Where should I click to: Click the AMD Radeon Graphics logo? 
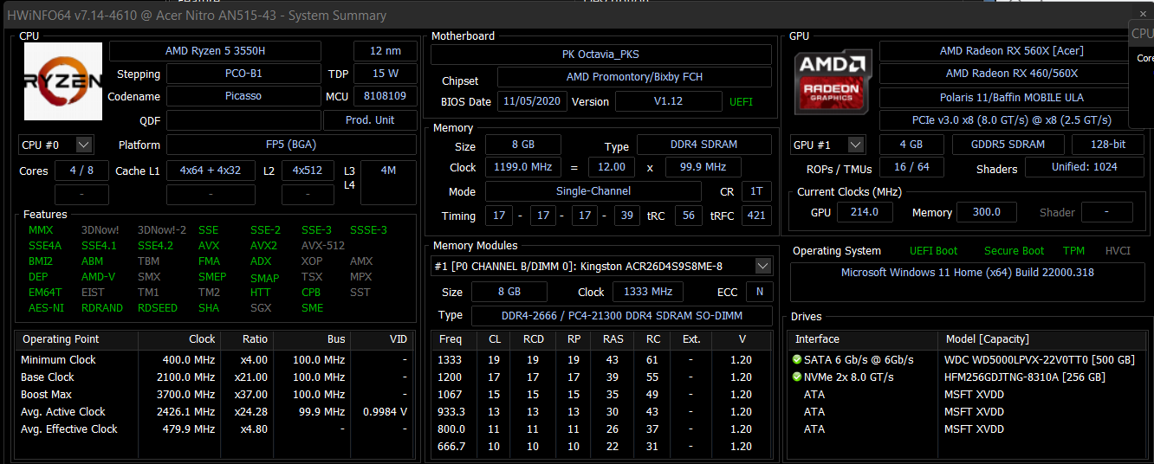[832, 83]
